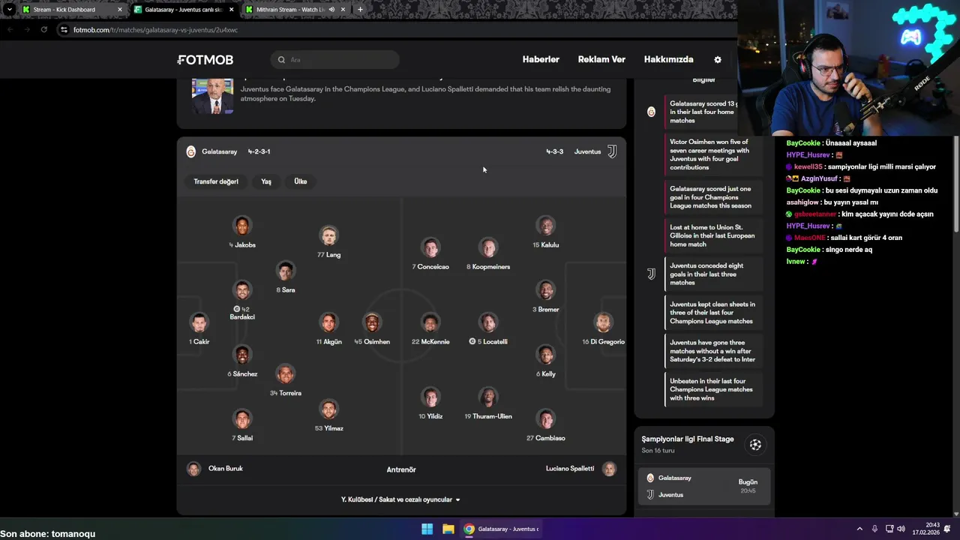Toggle the Transfer değeri filter

click(x=216, y=181)
